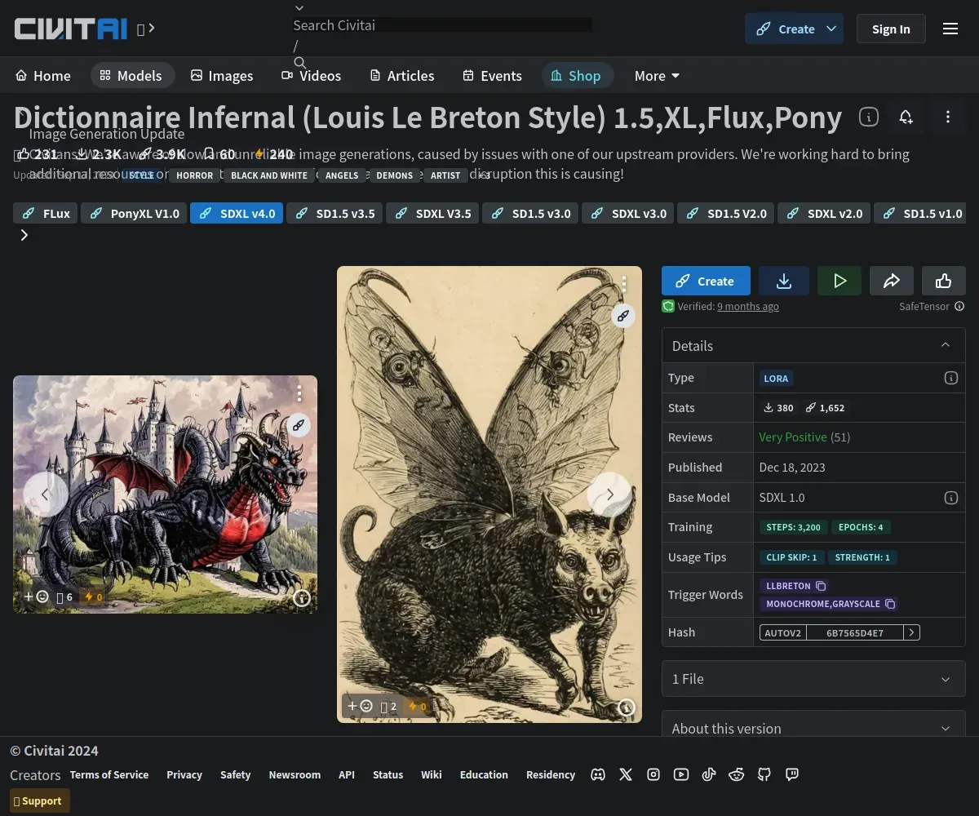This screenshot has height=816, width=979.
Task: Click the Search Civitai input field
Action: point(443,25)
